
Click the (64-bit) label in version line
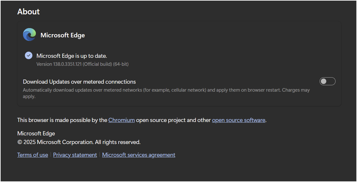point(121,64)
